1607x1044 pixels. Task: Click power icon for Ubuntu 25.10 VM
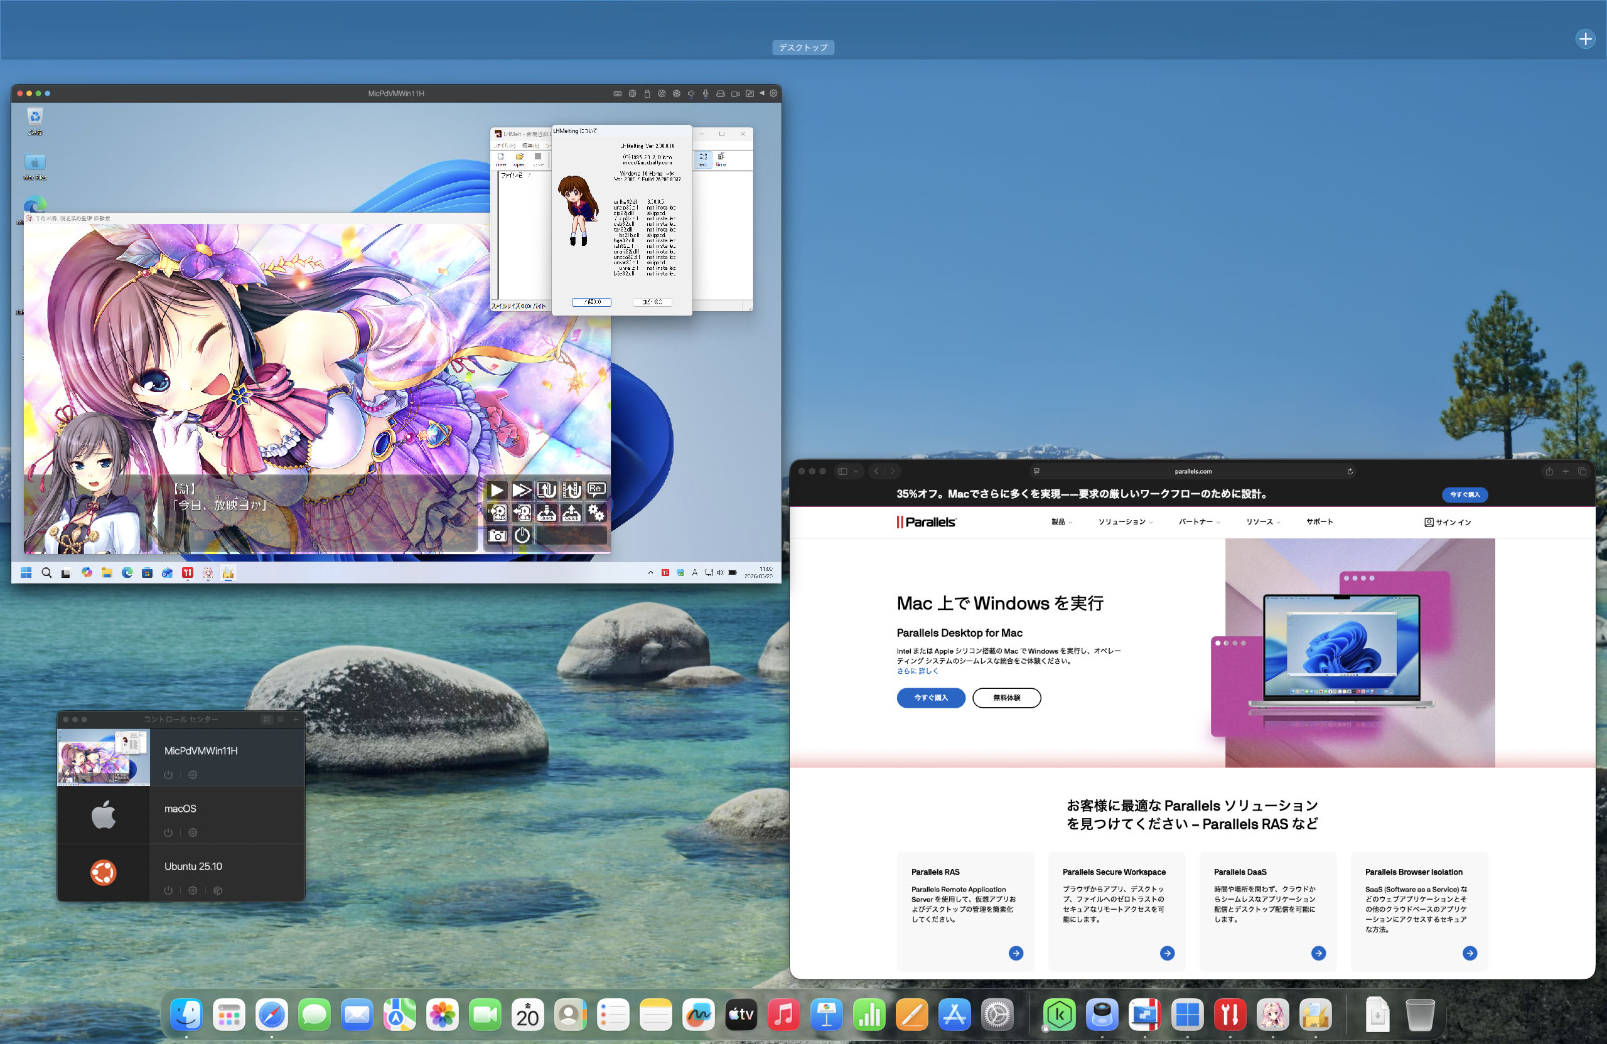coord(168,890)
